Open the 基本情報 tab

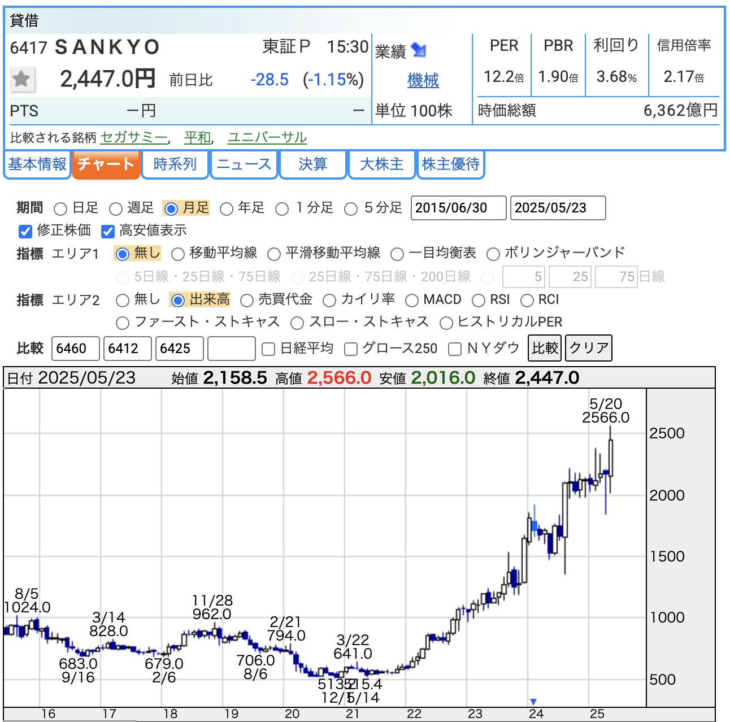coord(37,164)
